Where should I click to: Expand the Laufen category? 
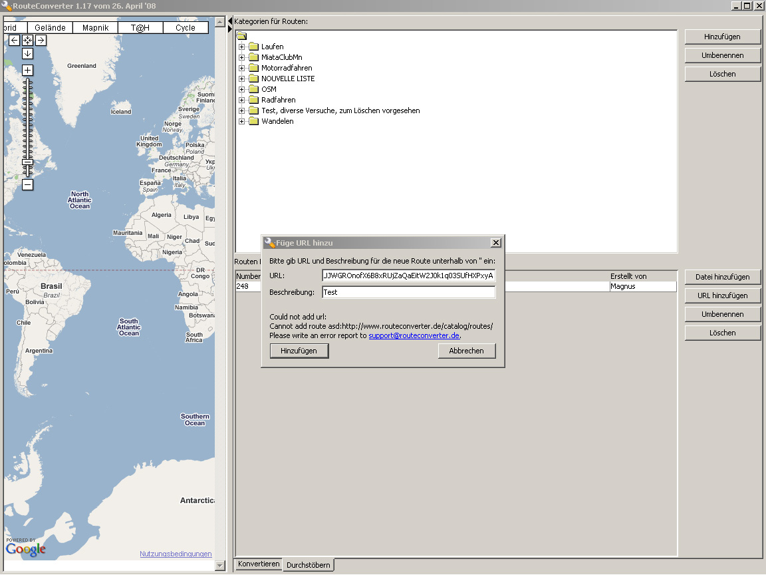[x=241, y=47]
